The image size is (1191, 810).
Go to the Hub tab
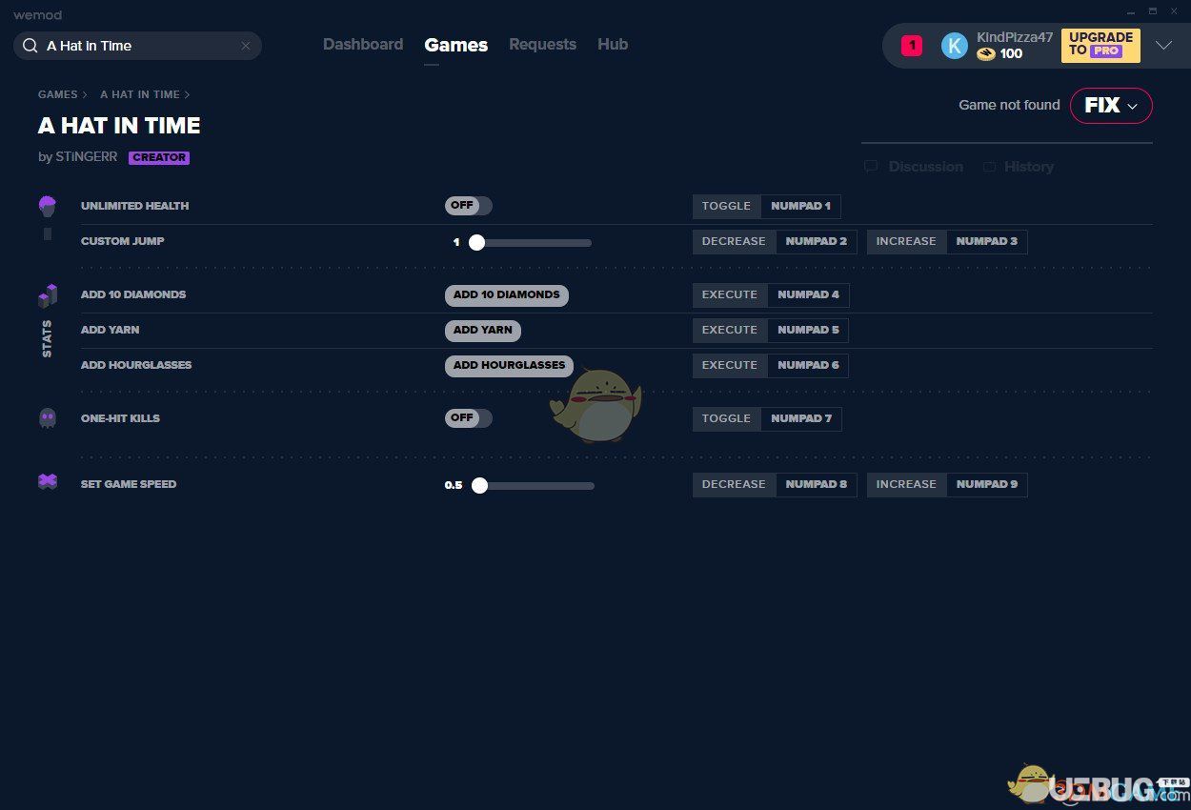tap(613, 44)
